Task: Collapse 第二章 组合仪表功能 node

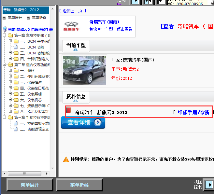Action: (x=5, y=64)
